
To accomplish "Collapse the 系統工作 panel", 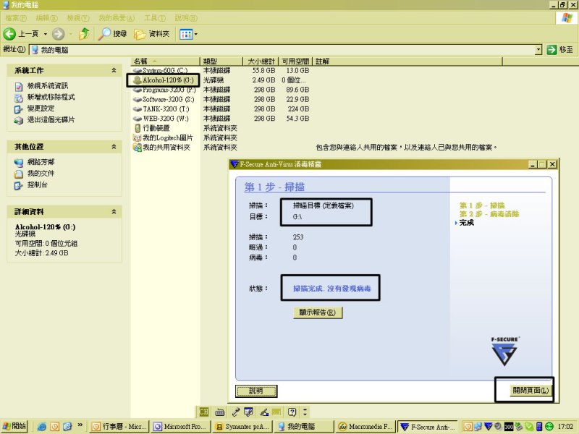I will coord(114,70).
